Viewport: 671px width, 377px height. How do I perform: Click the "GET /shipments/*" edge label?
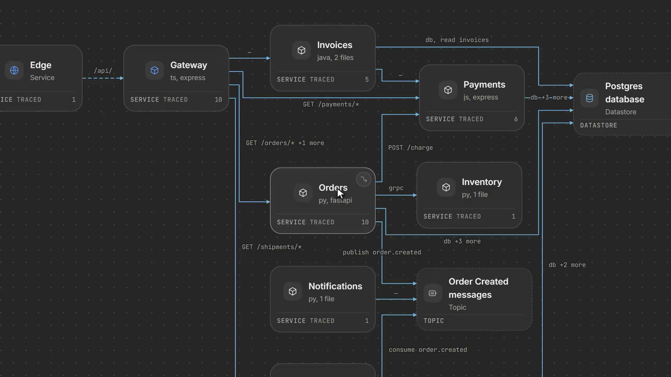click(x=272, y=247)
